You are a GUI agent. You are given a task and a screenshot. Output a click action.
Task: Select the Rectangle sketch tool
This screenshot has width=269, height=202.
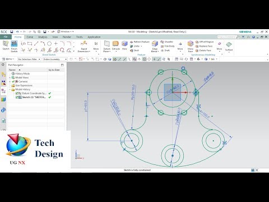pos(30,44)
